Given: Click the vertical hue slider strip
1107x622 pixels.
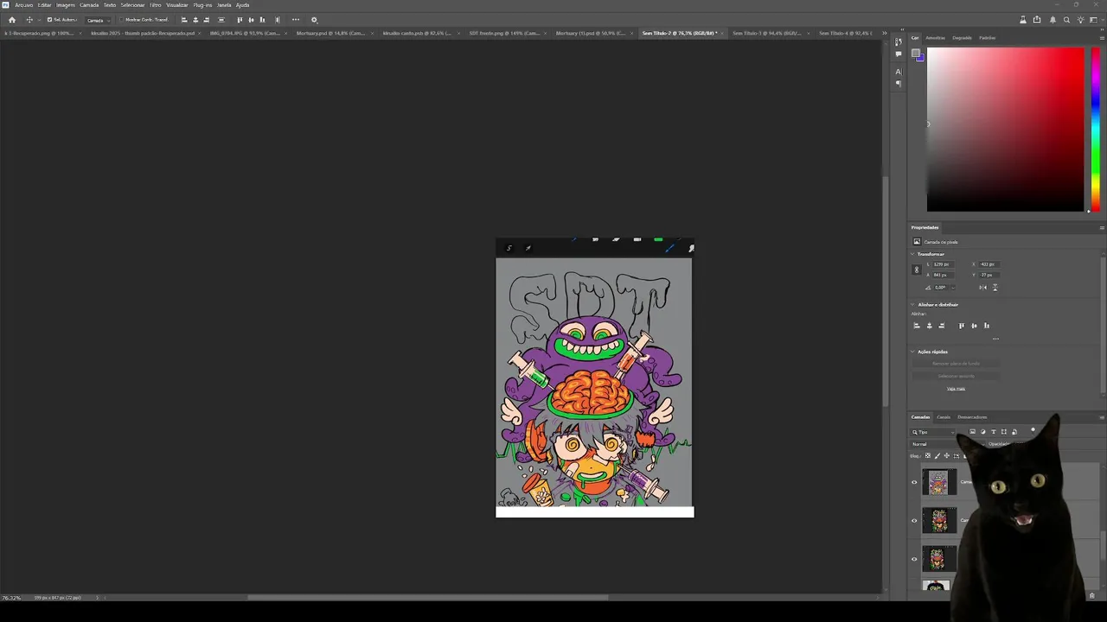Looking at the screenshot, I should coord(1095,128).
